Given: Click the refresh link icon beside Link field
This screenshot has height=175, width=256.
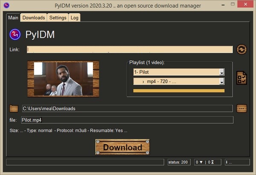Looking at the screenshot, I should click(x=241, y=50).
